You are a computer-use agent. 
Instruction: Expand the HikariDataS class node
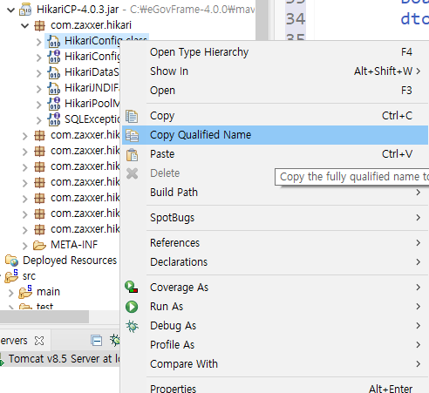(39, 73)
